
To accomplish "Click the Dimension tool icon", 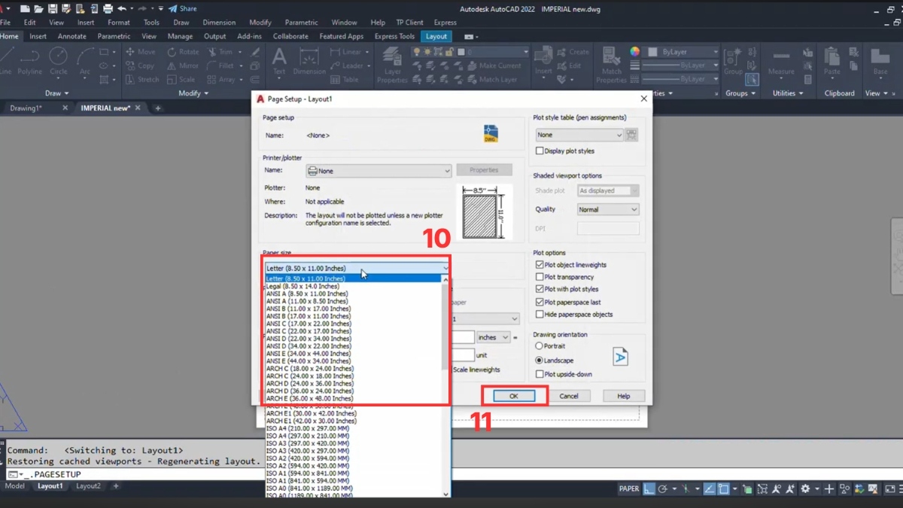I will coord(309,60).
